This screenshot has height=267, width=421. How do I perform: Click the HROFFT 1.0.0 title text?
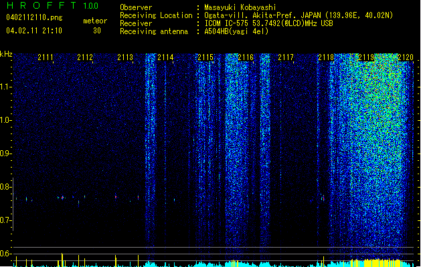click(x=52, y=5)
